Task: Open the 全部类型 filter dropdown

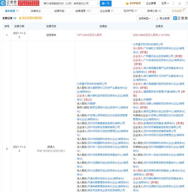Action: click(144, 18)
